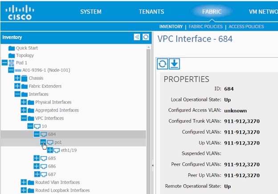Click the interface icon for 687
Viewport: 278px width, 194px height.
tap(44, 174)
